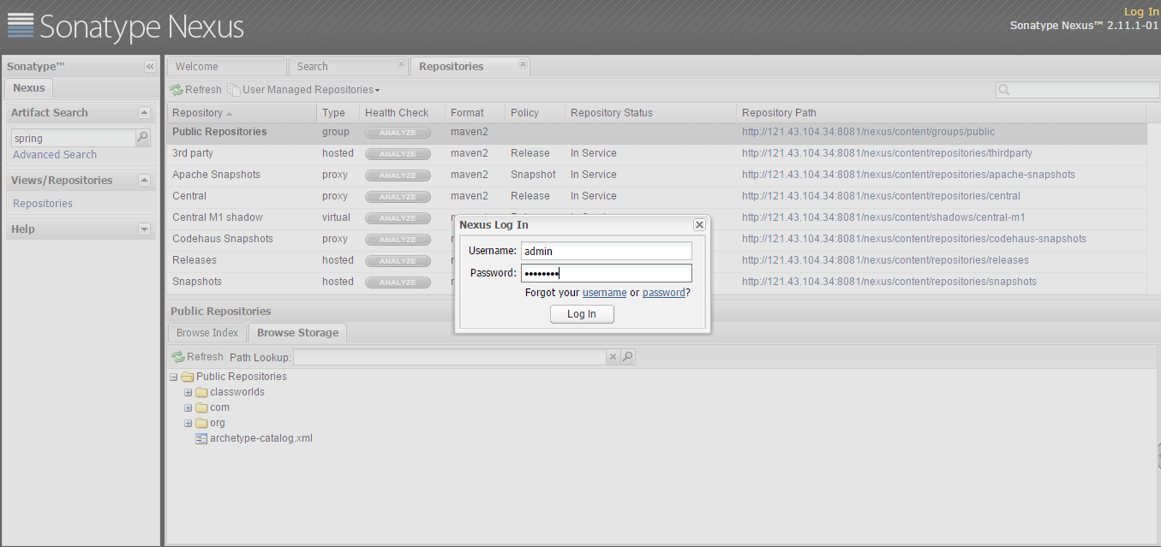Viewport: 1161px width, 547px height.
Task: Click the Password input field
Action: click(606, 273)
